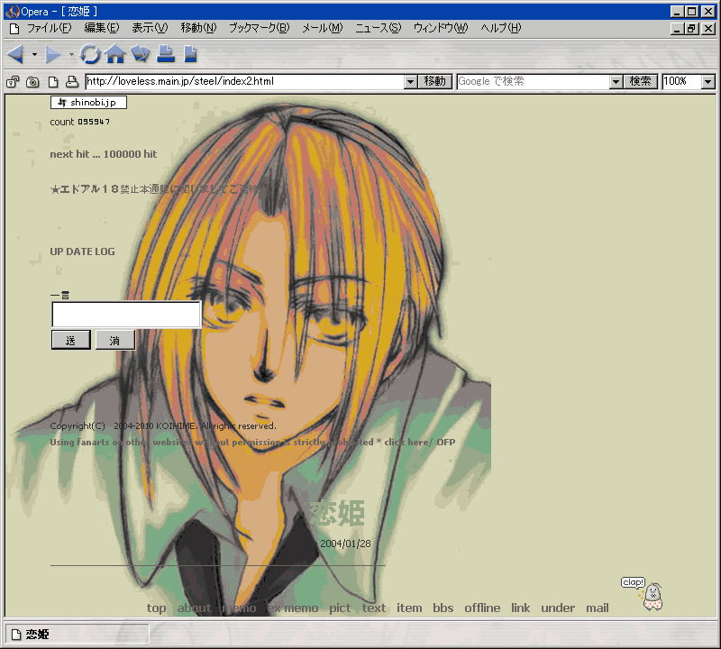Go to the link navigation link
This screenshot has width=721, height=649.
[521, 608]
